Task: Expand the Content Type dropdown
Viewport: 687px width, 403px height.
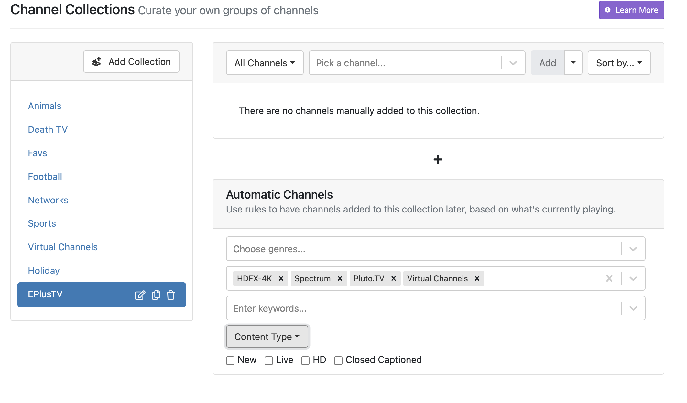Action: (x=267, y=336)
